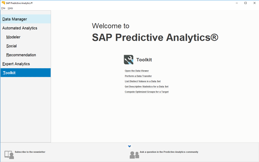Select the highlighted Toolkit sidebar entry
259x162 pixels.
tap(9, 73)
